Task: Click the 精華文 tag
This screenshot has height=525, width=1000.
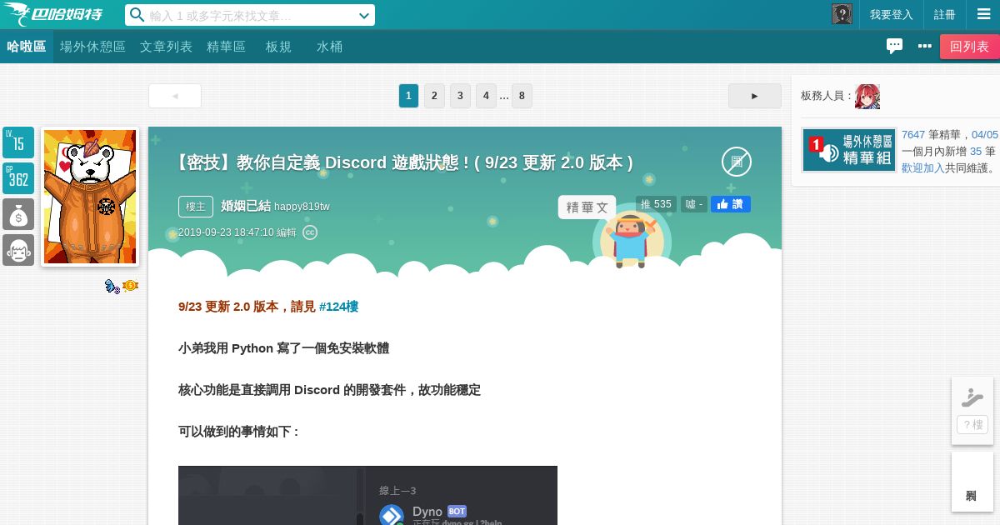Action: click(x=587, y=207)
